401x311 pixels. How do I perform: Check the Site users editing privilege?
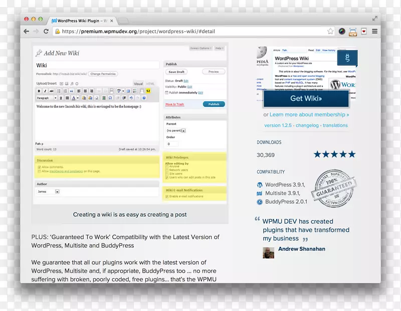tap(167, 173)
